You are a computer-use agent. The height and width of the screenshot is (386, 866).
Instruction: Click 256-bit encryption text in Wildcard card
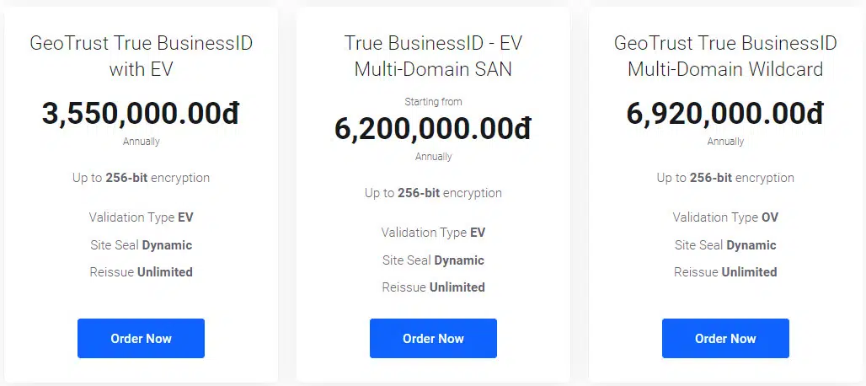pos(725,178)
